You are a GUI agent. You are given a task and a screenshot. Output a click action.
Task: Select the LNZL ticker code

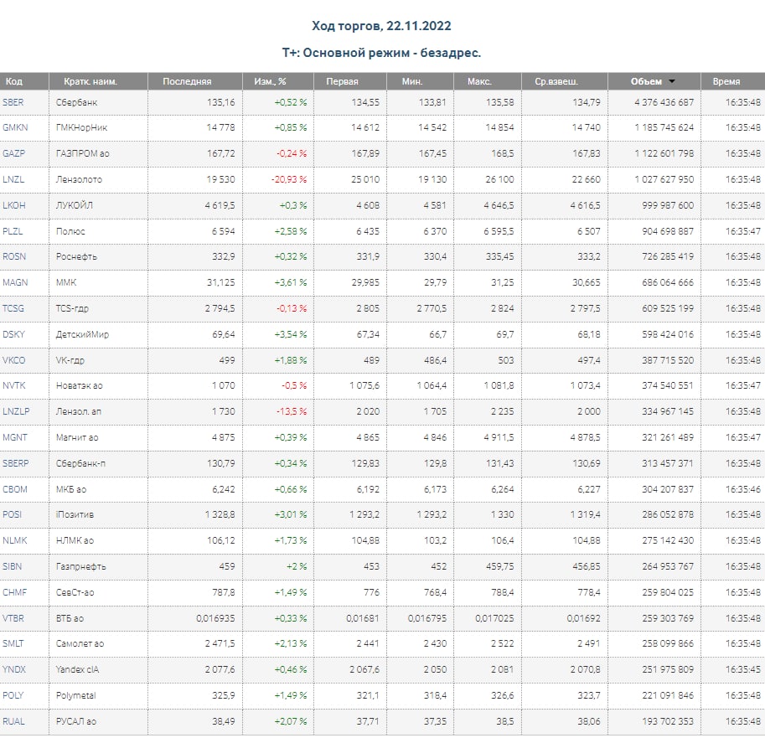click(x=13, y=179)
